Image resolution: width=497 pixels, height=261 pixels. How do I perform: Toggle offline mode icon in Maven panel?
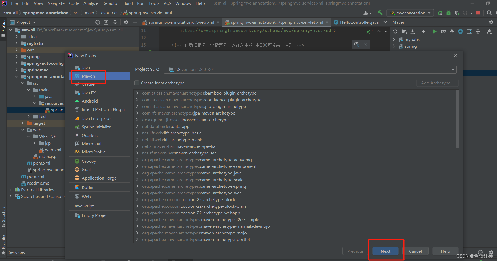[452, 31]
